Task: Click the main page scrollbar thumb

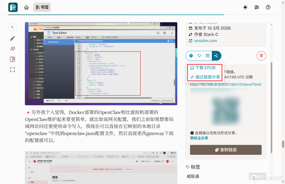Action: pyautogui.click(x=283, y=144)
